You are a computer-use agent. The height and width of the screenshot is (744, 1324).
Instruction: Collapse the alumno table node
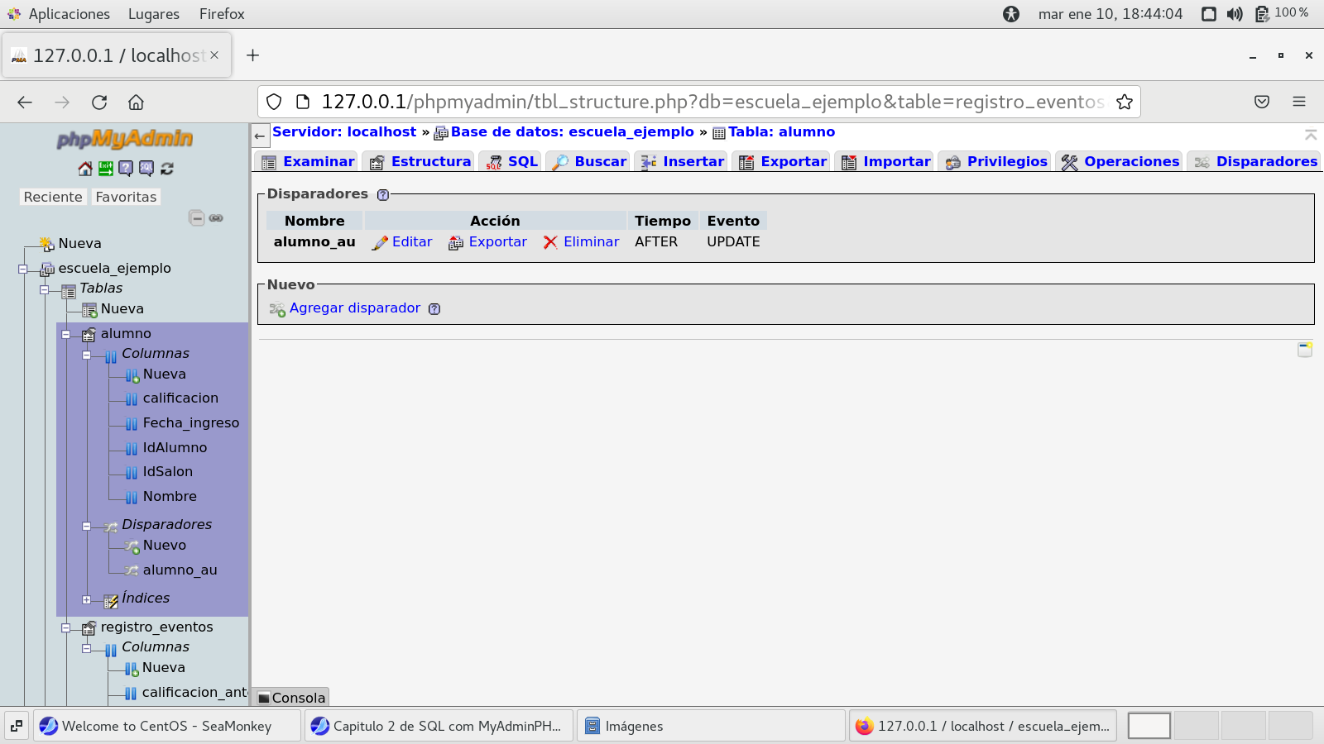pos(65,335)
